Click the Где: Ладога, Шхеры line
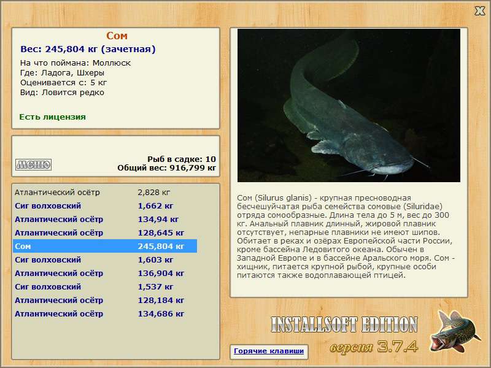491x368 pixels. click(62, 72)
